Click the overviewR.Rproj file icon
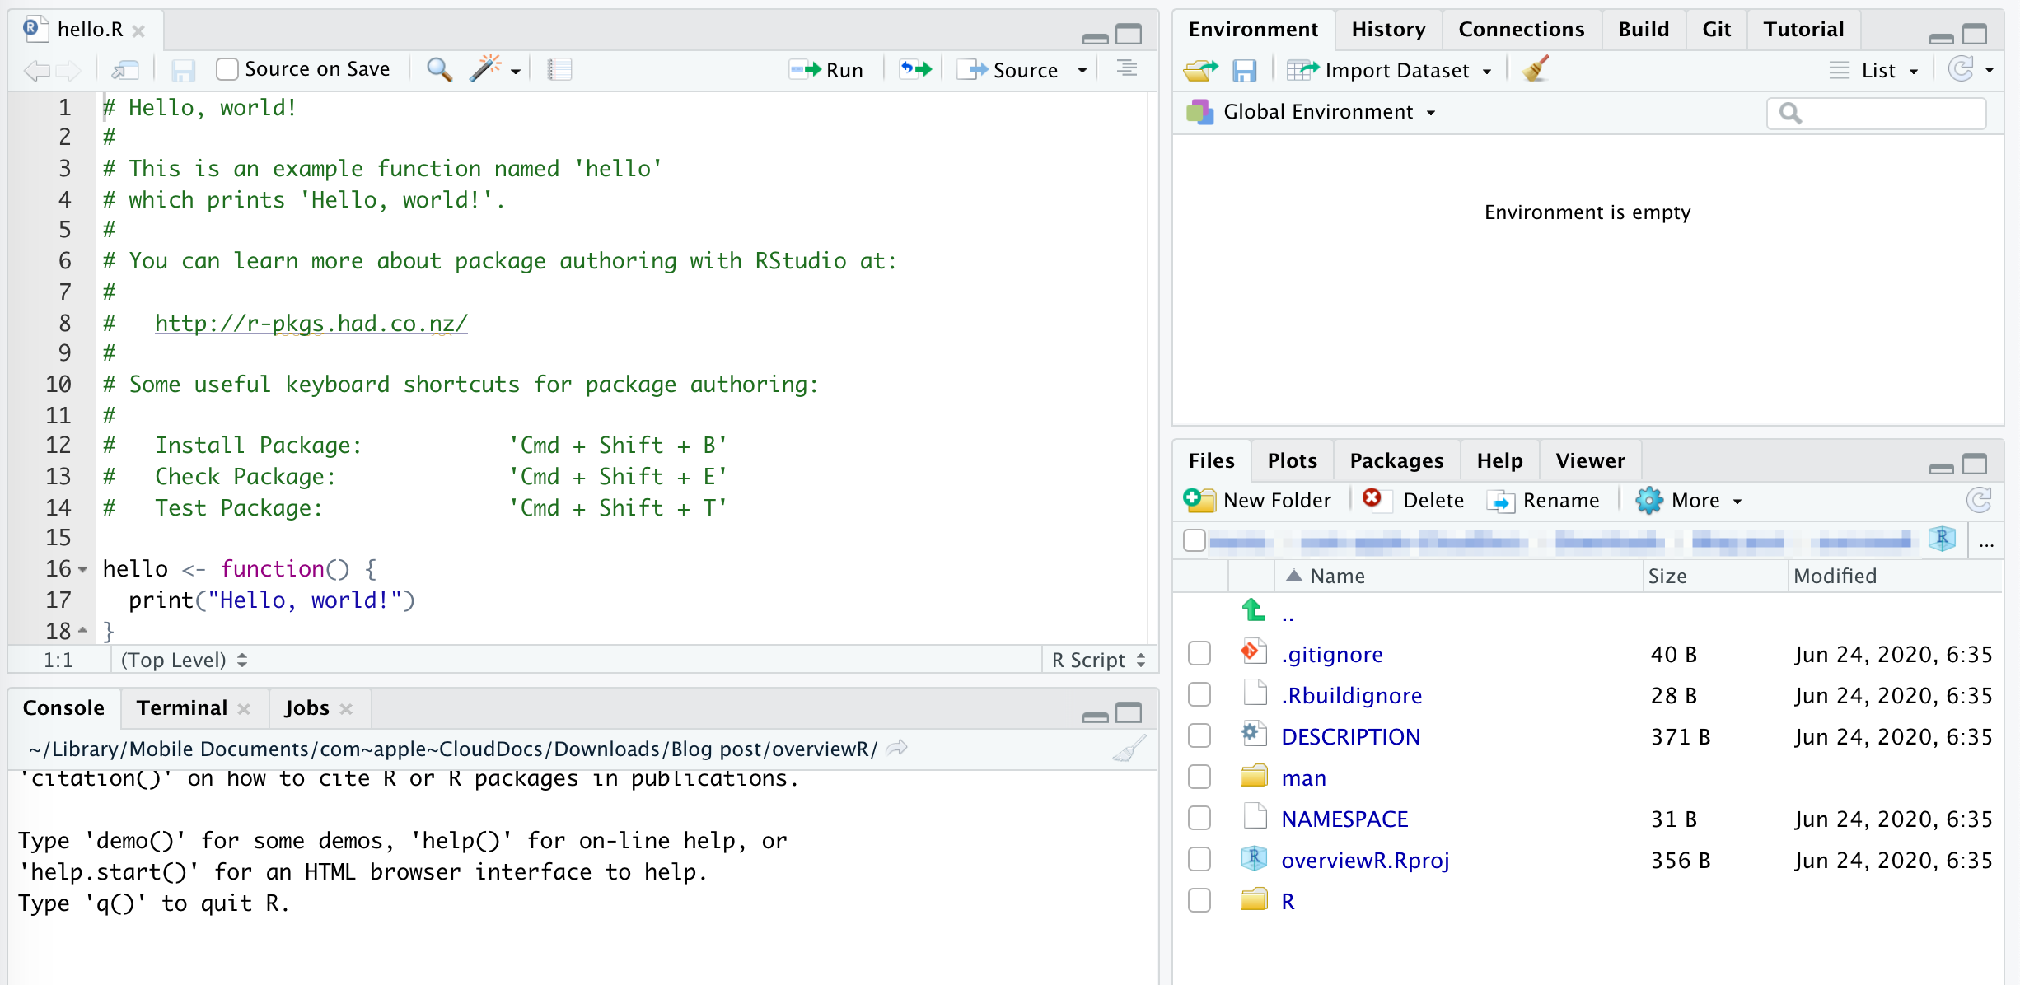The image size is (2020, 985). 1253,858
